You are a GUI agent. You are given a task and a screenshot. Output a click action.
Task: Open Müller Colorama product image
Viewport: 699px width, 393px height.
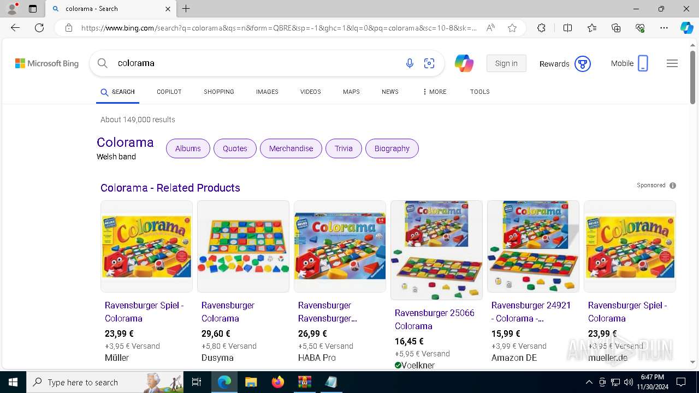point(146,246)
